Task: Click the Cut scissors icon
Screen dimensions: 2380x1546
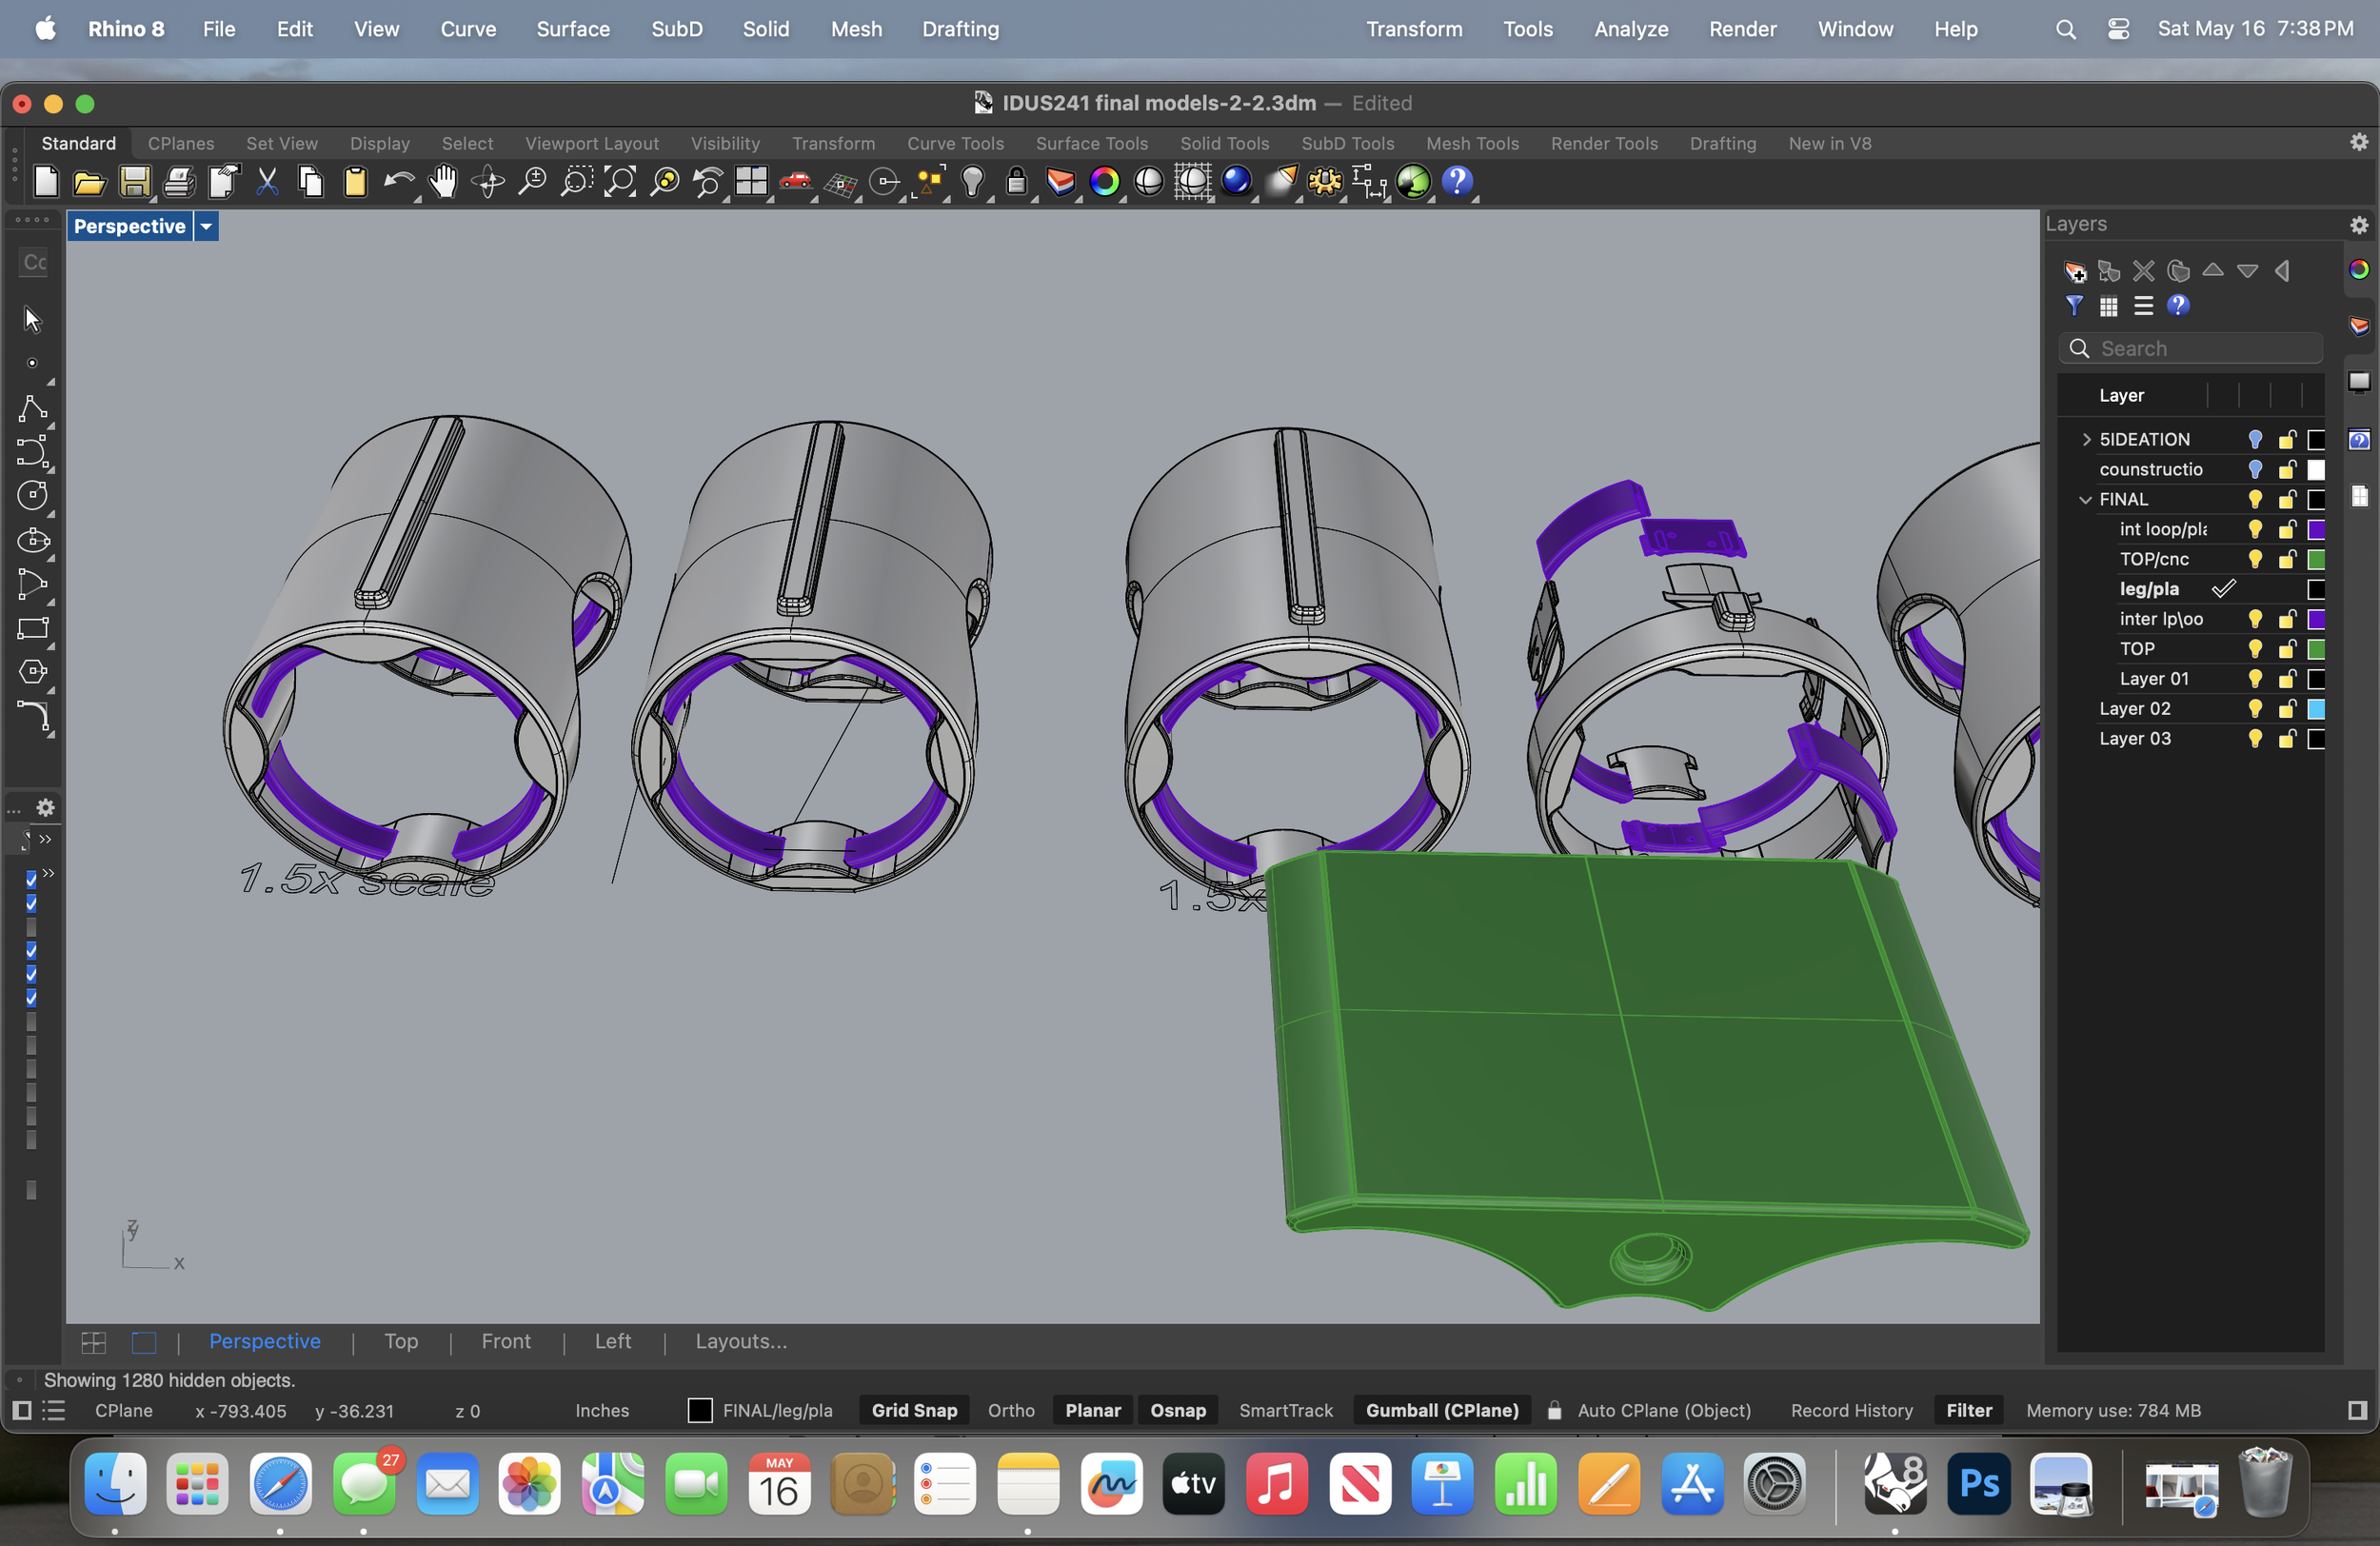Action: point(267,182)
